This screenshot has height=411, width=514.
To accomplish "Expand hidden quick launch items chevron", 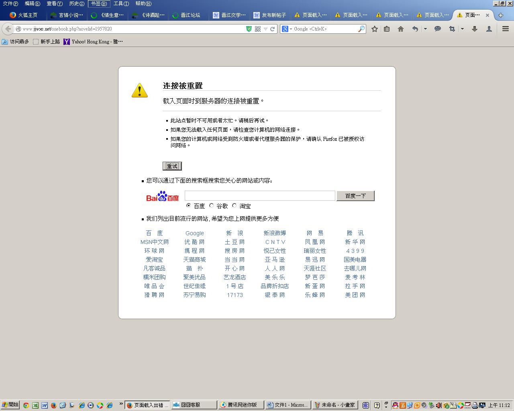I will 121,404.
